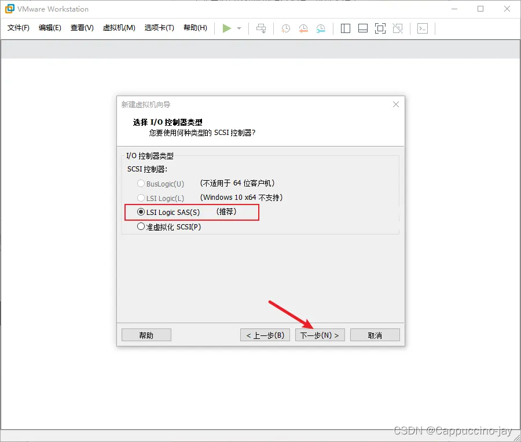Open the 选项卡(T) menu
Viewport: 521px width, 442px height.
click(x=159, y=28)
